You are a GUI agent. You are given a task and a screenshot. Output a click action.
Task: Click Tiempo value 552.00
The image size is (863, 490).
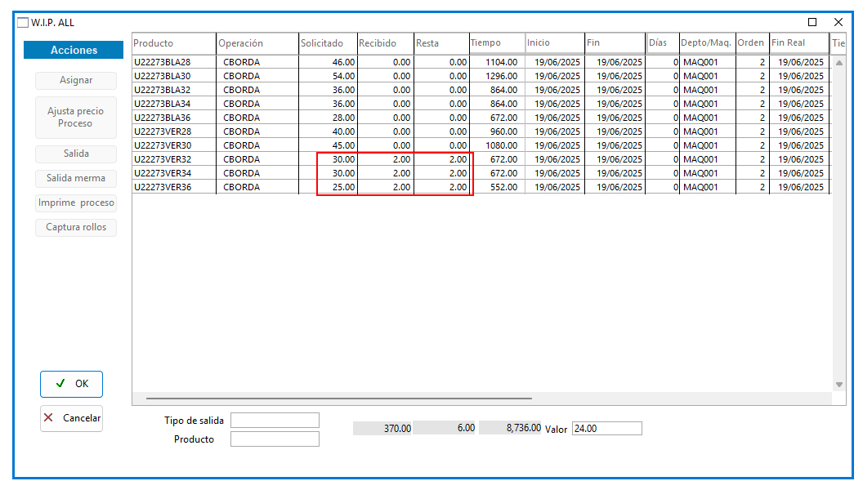pyautogui.click(x=503, y=187)
